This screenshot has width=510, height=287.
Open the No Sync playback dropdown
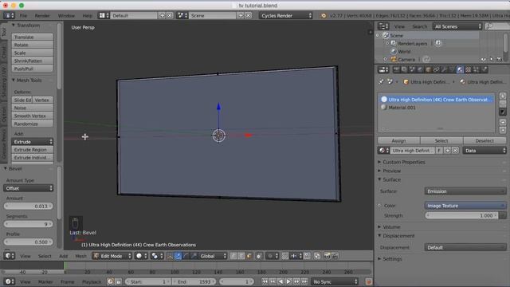[335, 281]
